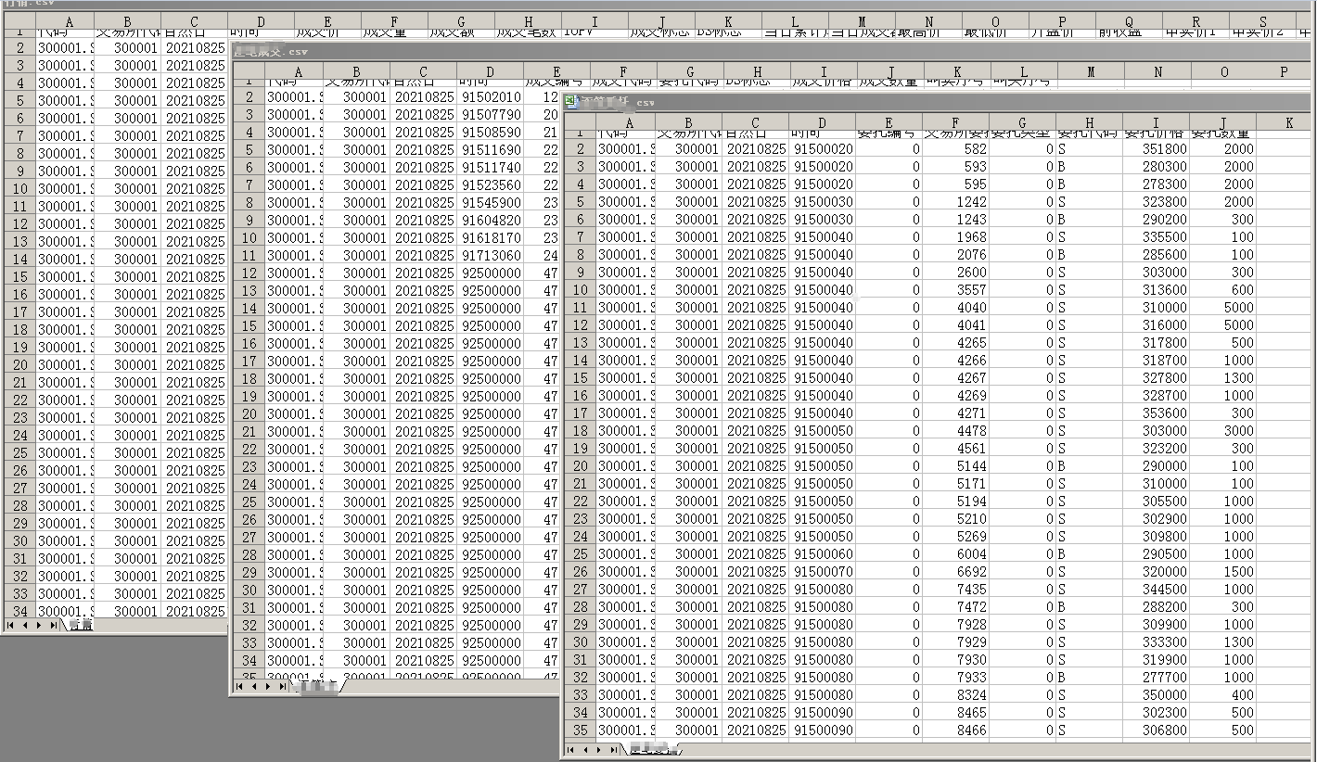Image resolution: width=1317 pixels, height=762 pixels.
Task: Select column S header in back window
Action: [1262, 21]
